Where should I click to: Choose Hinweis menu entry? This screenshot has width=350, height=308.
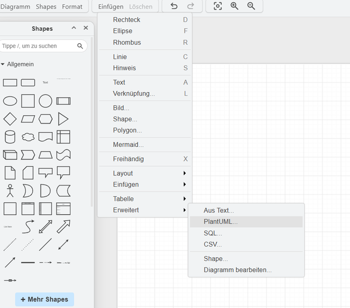(x=145, y=68)
